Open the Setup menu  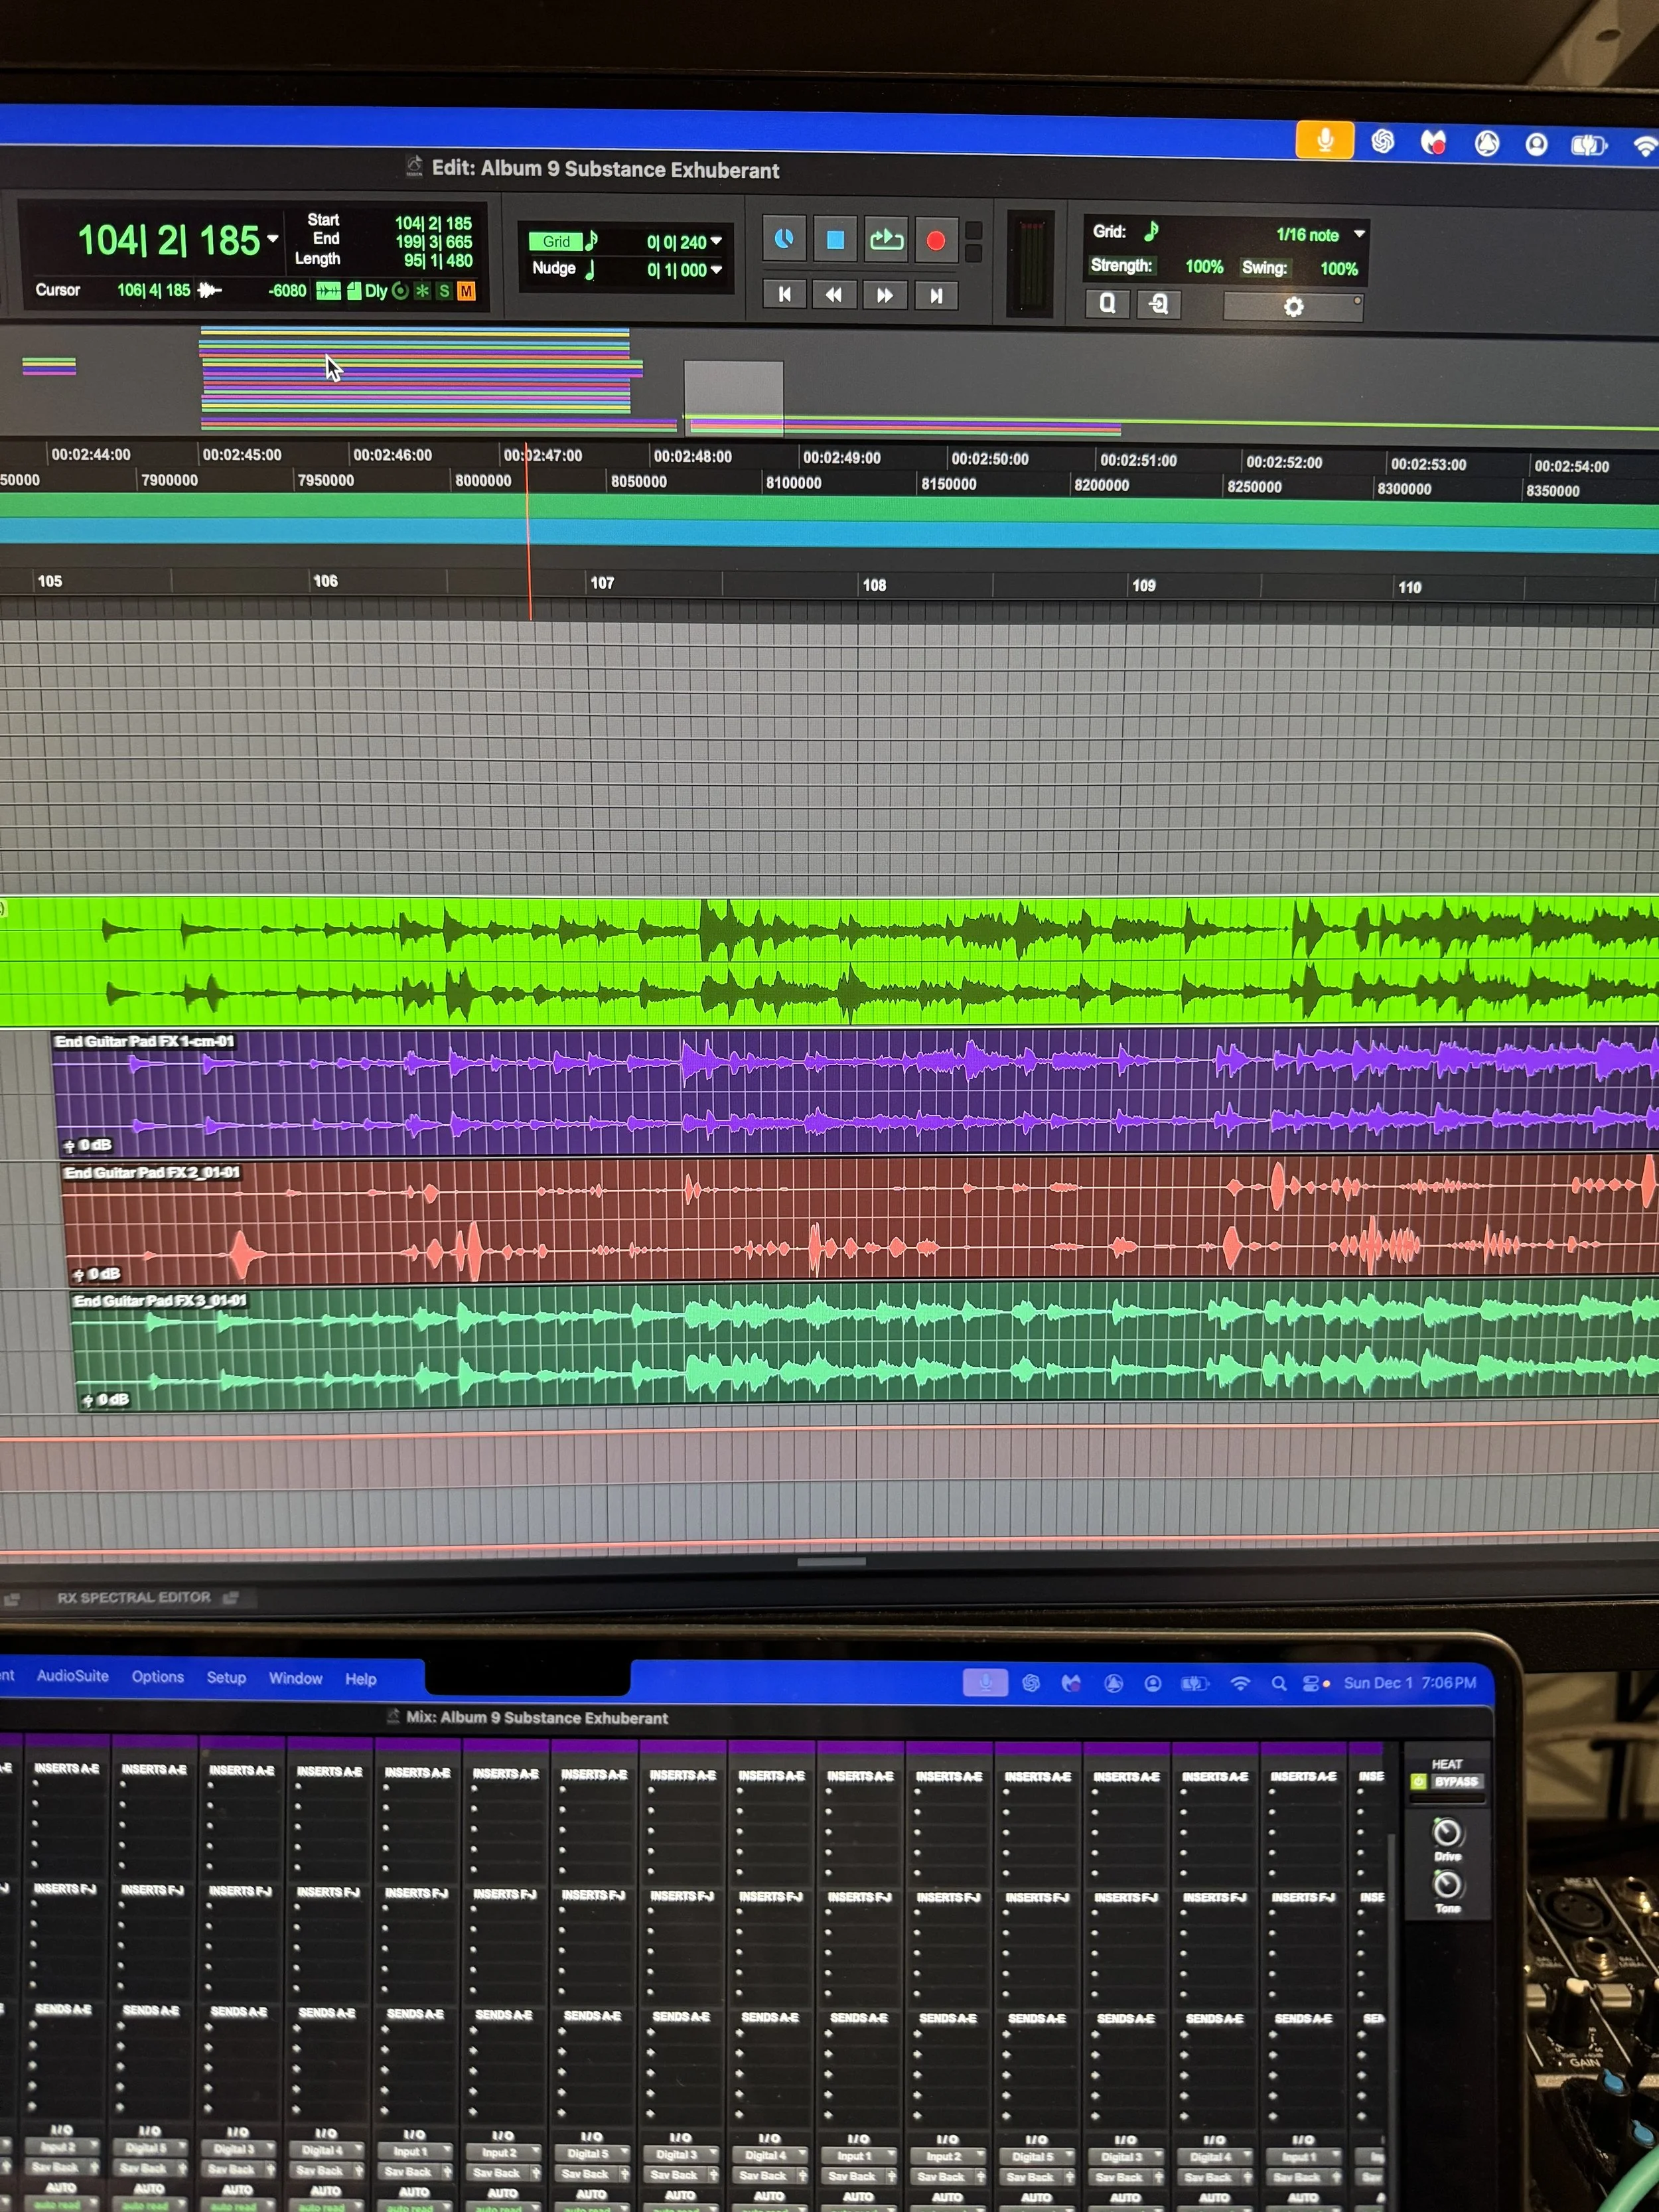point(226,1678)
